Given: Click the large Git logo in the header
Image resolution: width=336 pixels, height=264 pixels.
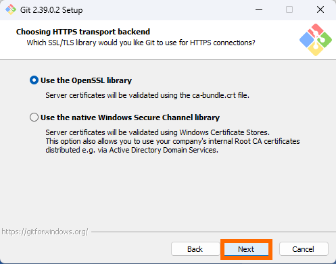Looking at the screenshot, I should pyautogui.click(x=316, y=40).
